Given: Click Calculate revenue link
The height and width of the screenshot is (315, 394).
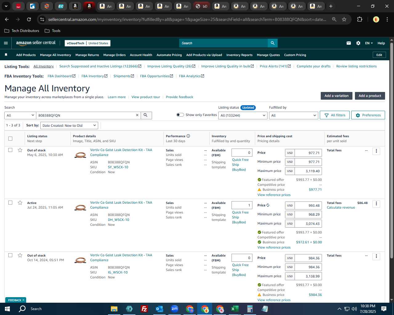Looking at the screenshot, I should pyautogui.click(x=341, y=207).
